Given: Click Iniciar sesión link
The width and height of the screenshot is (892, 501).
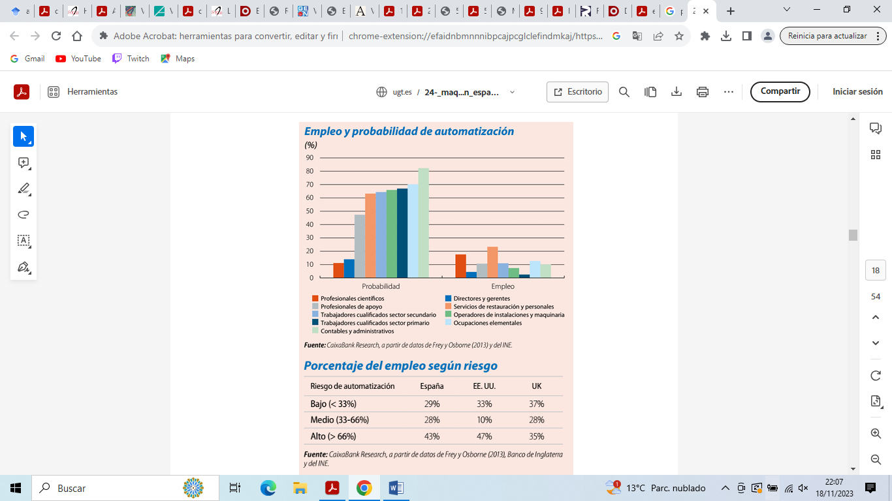Looking at the screenshot, I should pos(857,92).
